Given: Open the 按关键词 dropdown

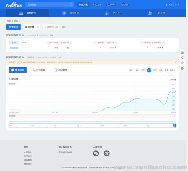Looking at the screenshot, I should (14, 27).
